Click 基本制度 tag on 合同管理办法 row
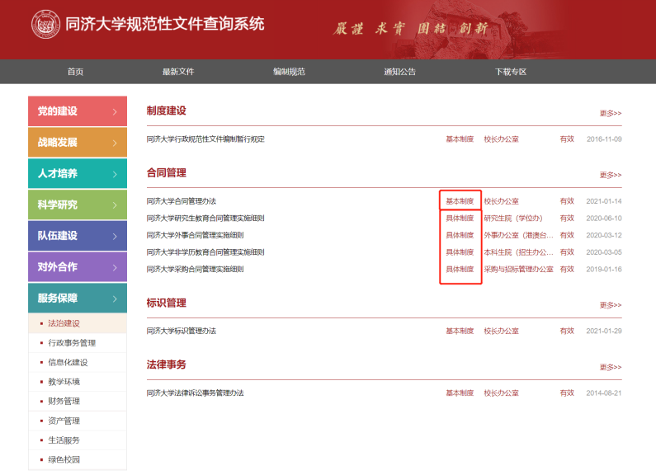The height and width of the screenshot is (475, 656). [460, 201]
